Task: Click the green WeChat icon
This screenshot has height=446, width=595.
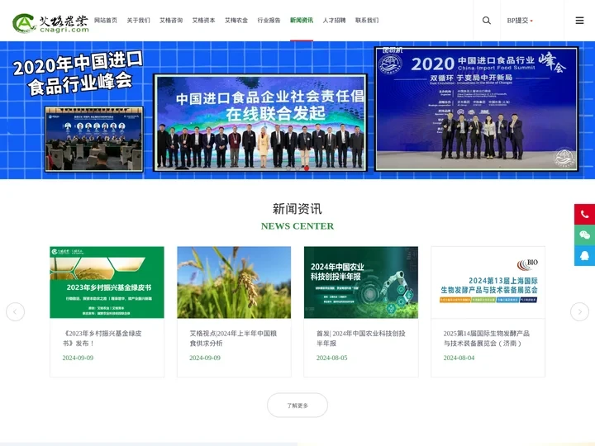Action: click(584, 235)
